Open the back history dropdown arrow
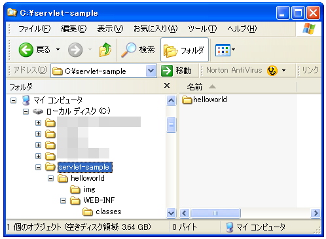 (x=58, y=50)
